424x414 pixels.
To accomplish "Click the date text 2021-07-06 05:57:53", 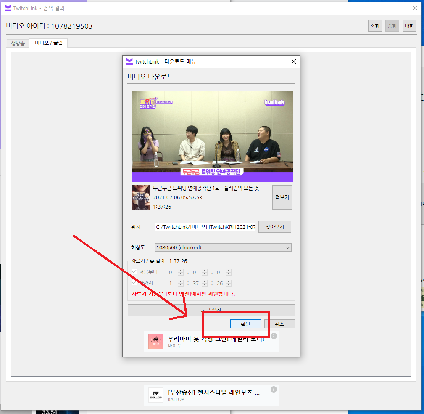I will click(x=177, y=197).
